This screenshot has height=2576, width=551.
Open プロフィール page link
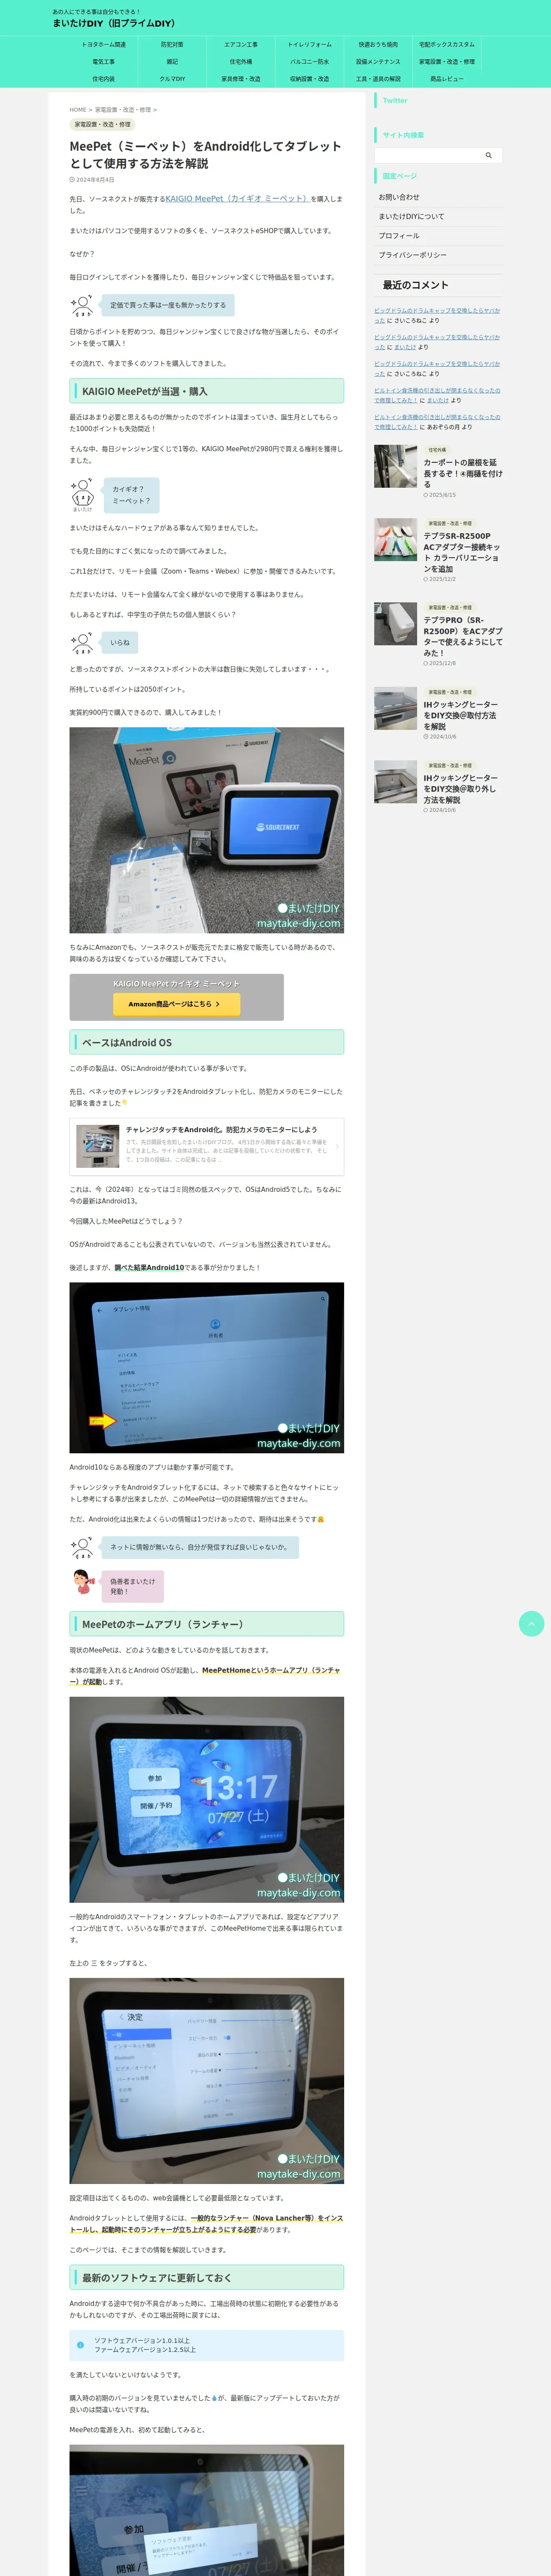pyautogui.click(x=438, y=236)
